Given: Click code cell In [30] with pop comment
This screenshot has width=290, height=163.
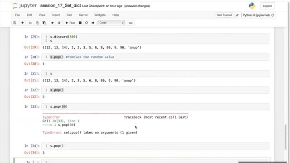Looking at the screenshot, I should coord(155,57).
